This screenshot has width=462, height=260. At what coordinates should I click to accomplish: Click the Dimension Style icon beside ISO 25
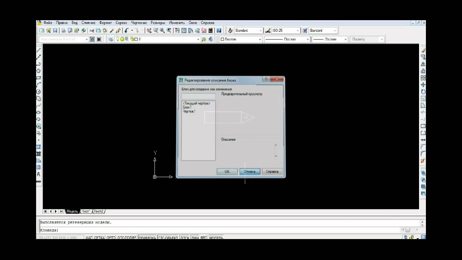[x=268, y=31]
